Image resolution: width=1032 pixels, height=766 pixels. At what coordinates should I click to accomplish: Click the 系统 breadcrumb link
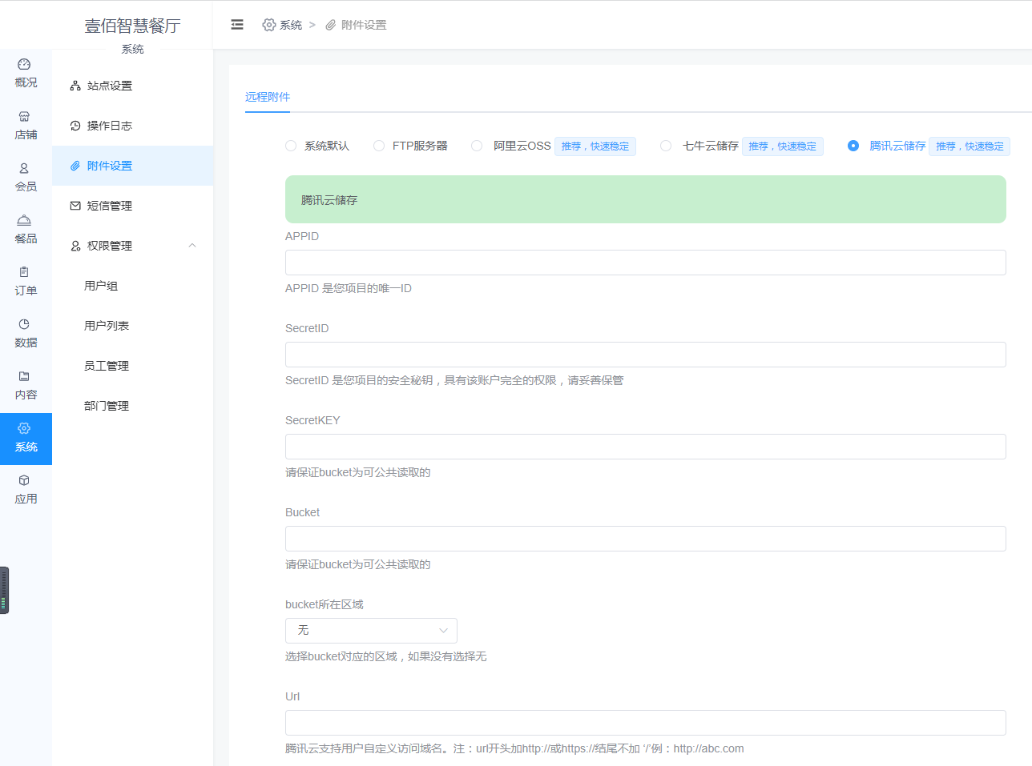tap(291, 25)
